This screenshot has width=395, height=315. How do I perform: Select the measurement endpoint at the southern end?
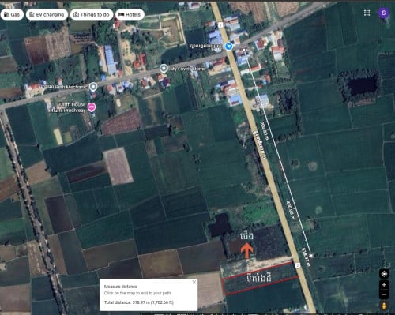tap(311, 255)
